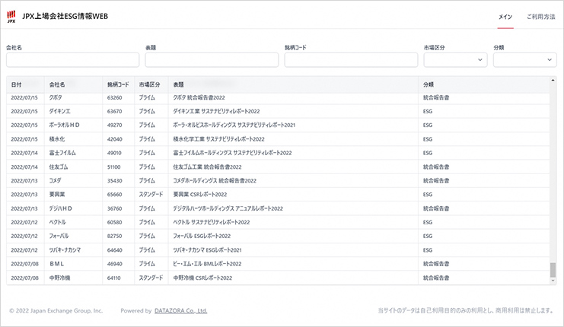Click the 銘柄コード input field
The image size is (564, 327).
point(351,60)
